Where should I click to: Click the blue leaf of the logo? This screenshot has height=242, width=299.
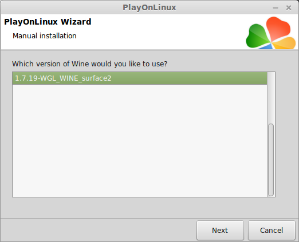coord(266,46)
